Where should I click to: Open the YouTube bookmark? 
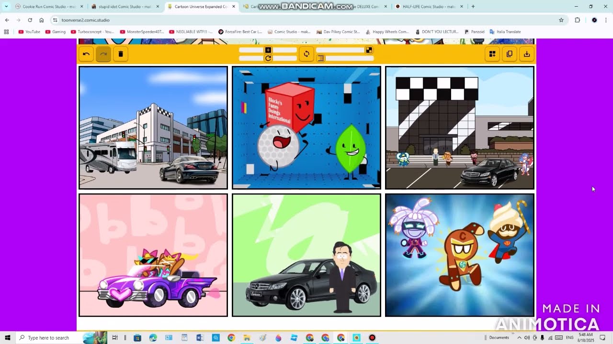pyautogui.click(x=29, y=32)
